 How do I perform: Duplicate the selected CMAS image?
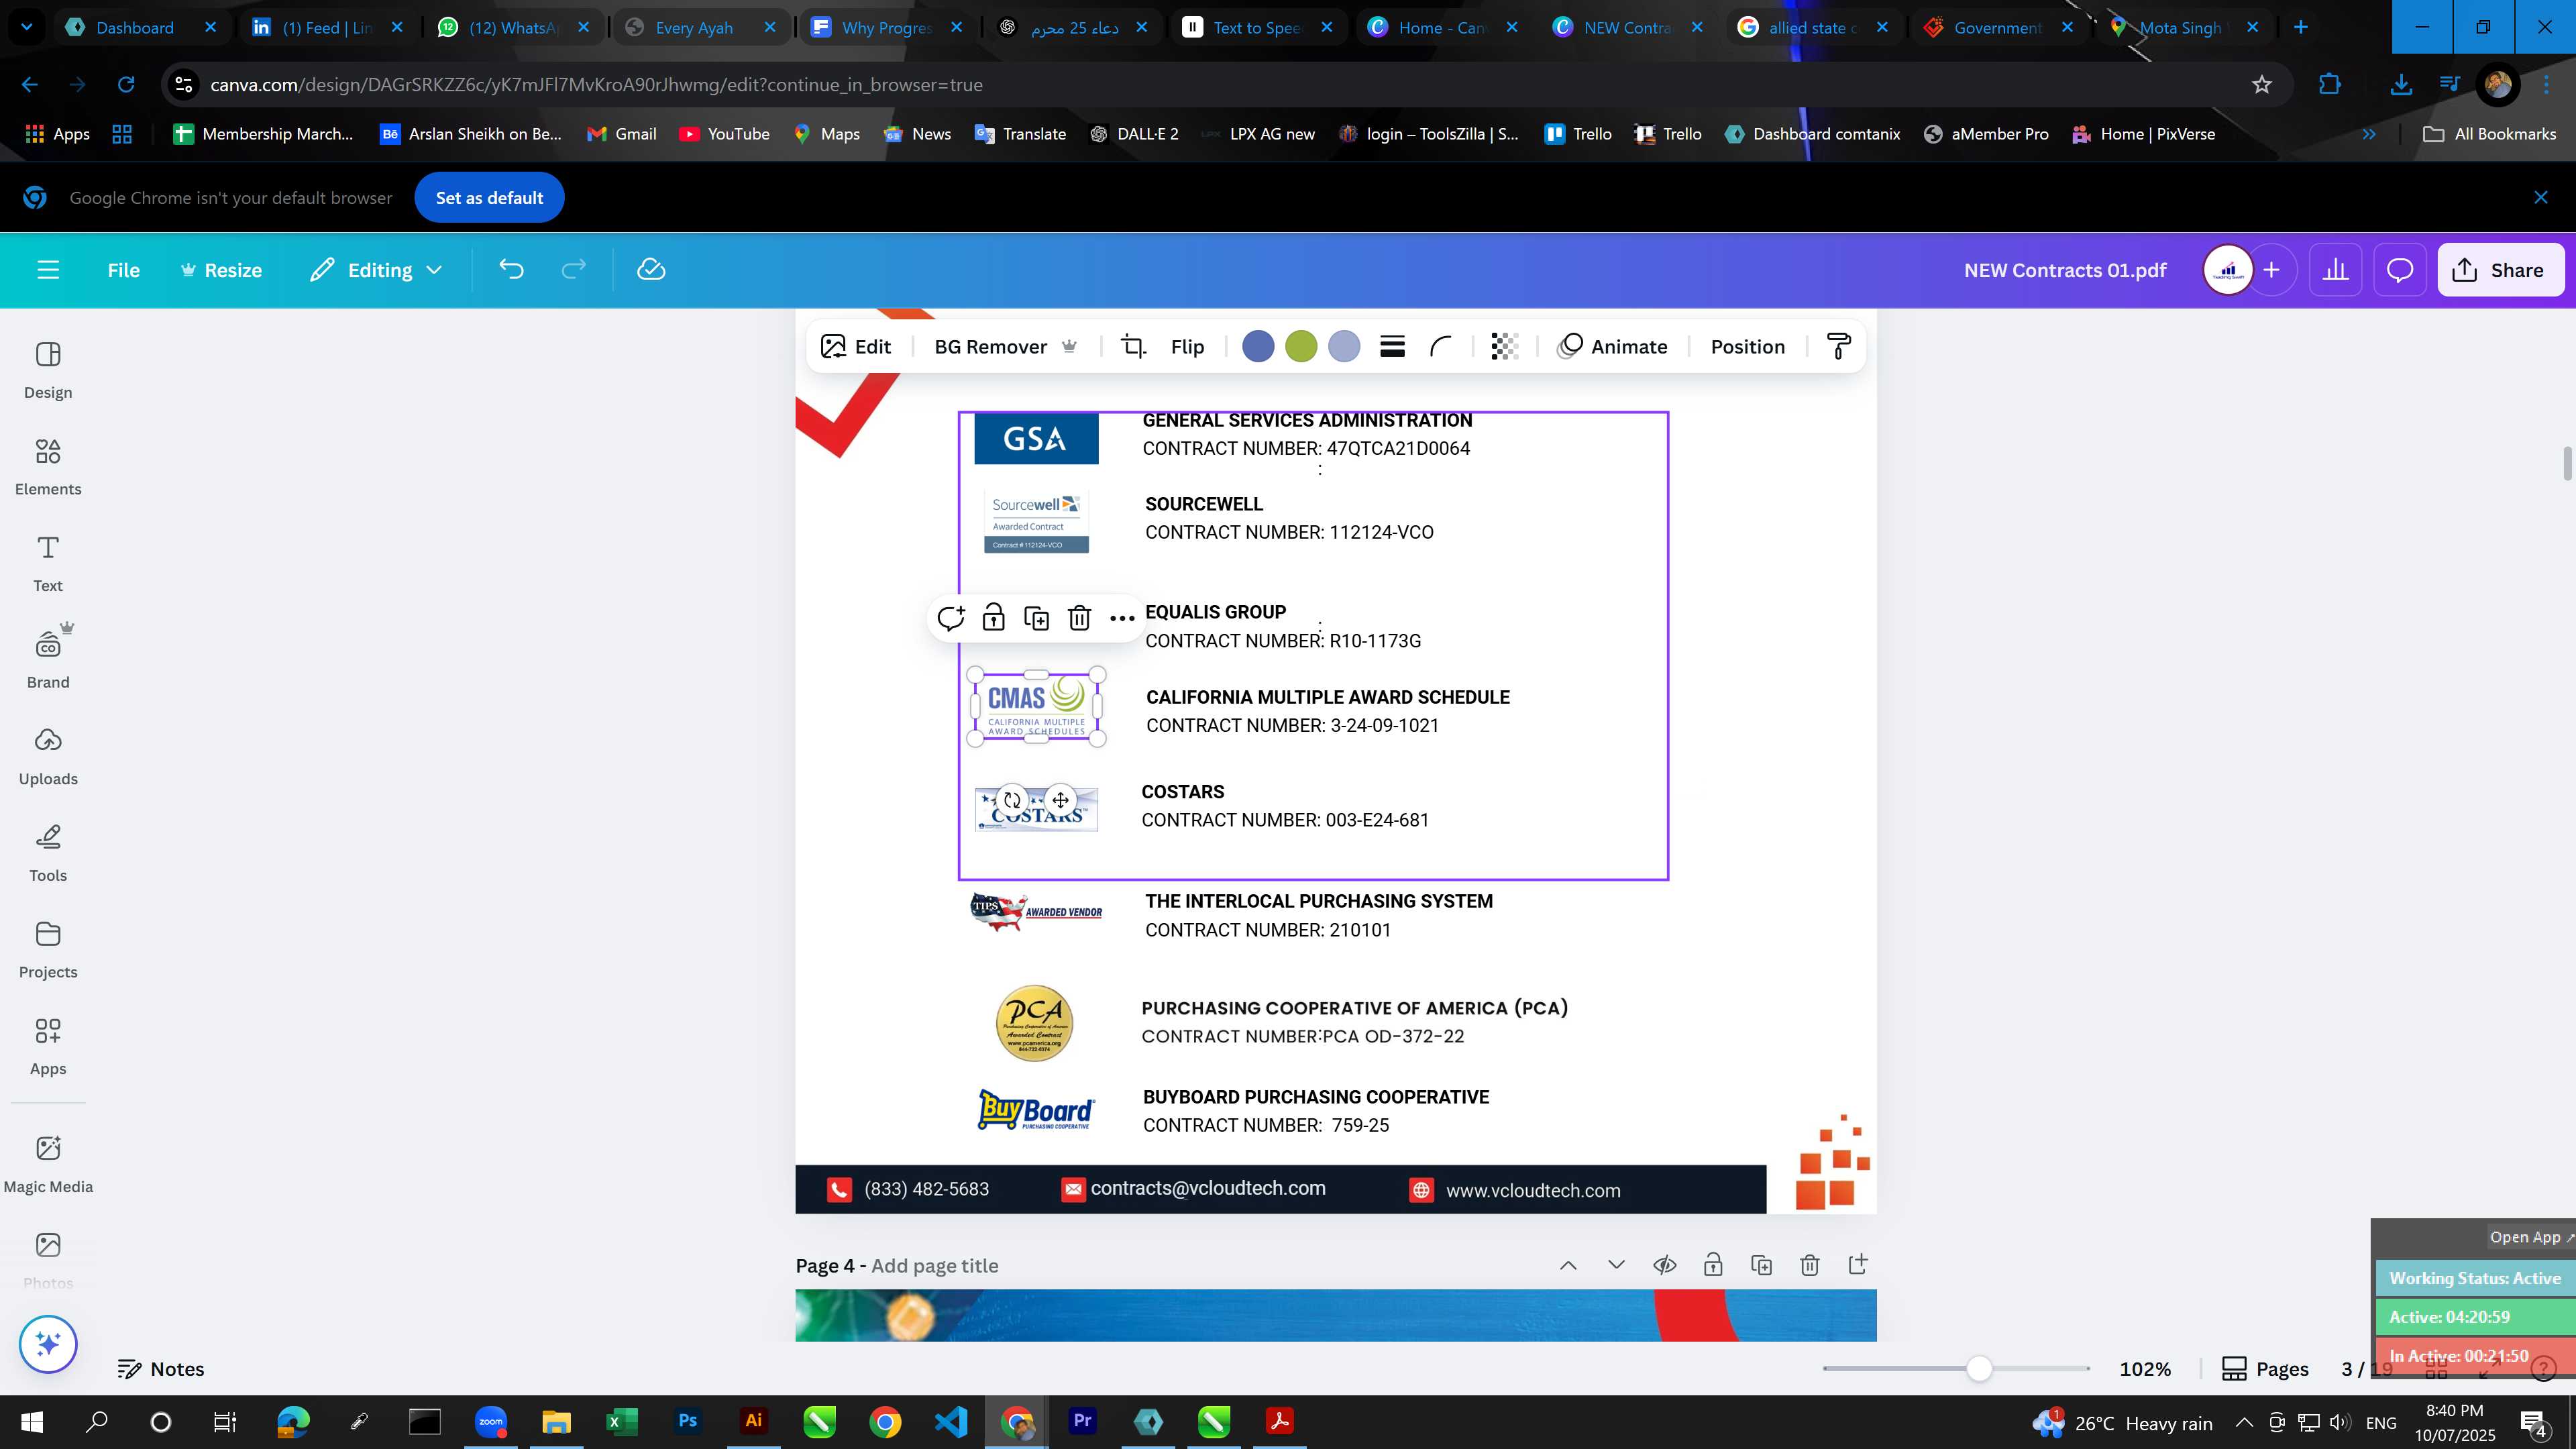click(1036, 618)
